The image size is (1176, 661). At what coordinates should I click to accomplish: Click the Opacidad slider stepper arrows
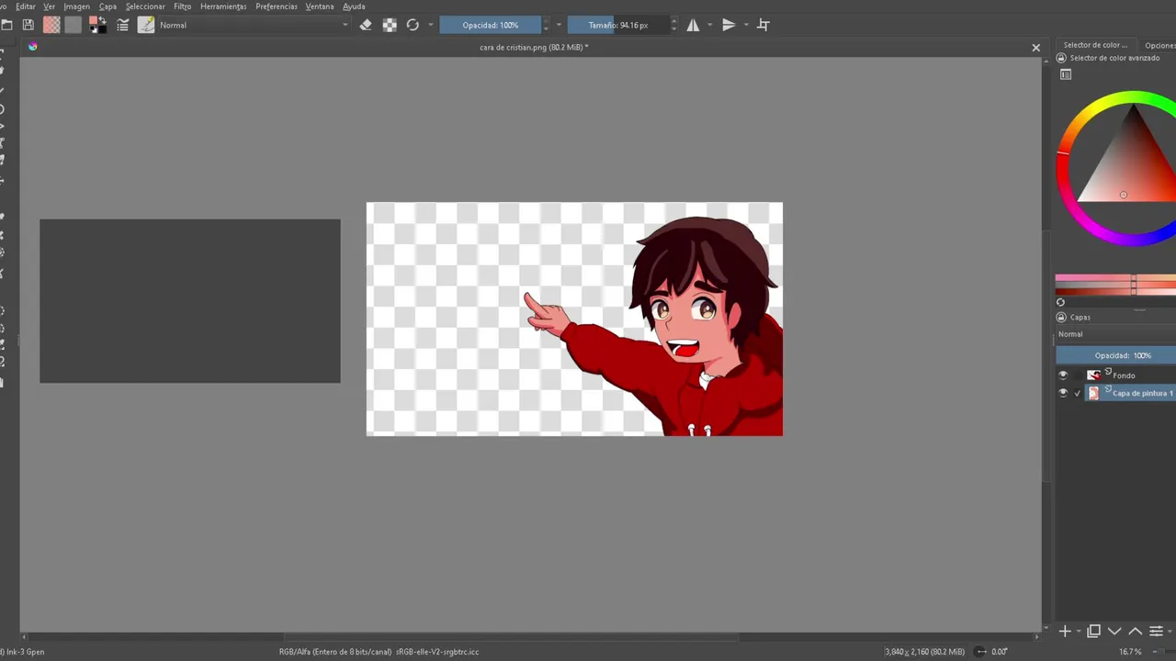pos(546,25)
